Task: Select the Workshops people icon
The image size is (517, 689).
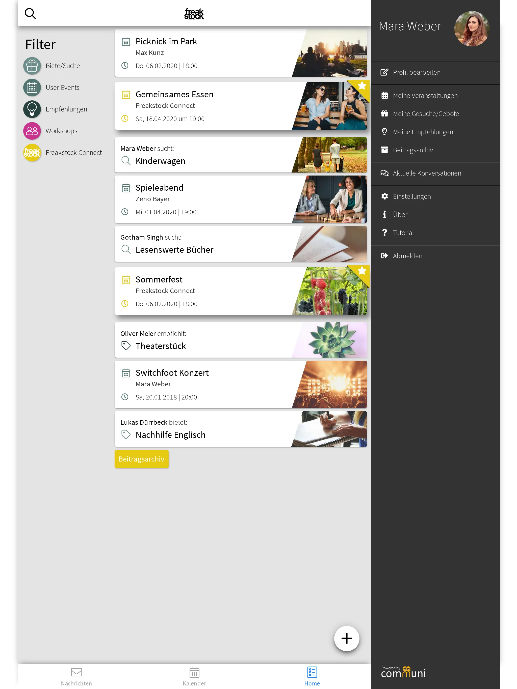Action: [x=32, y=131]
